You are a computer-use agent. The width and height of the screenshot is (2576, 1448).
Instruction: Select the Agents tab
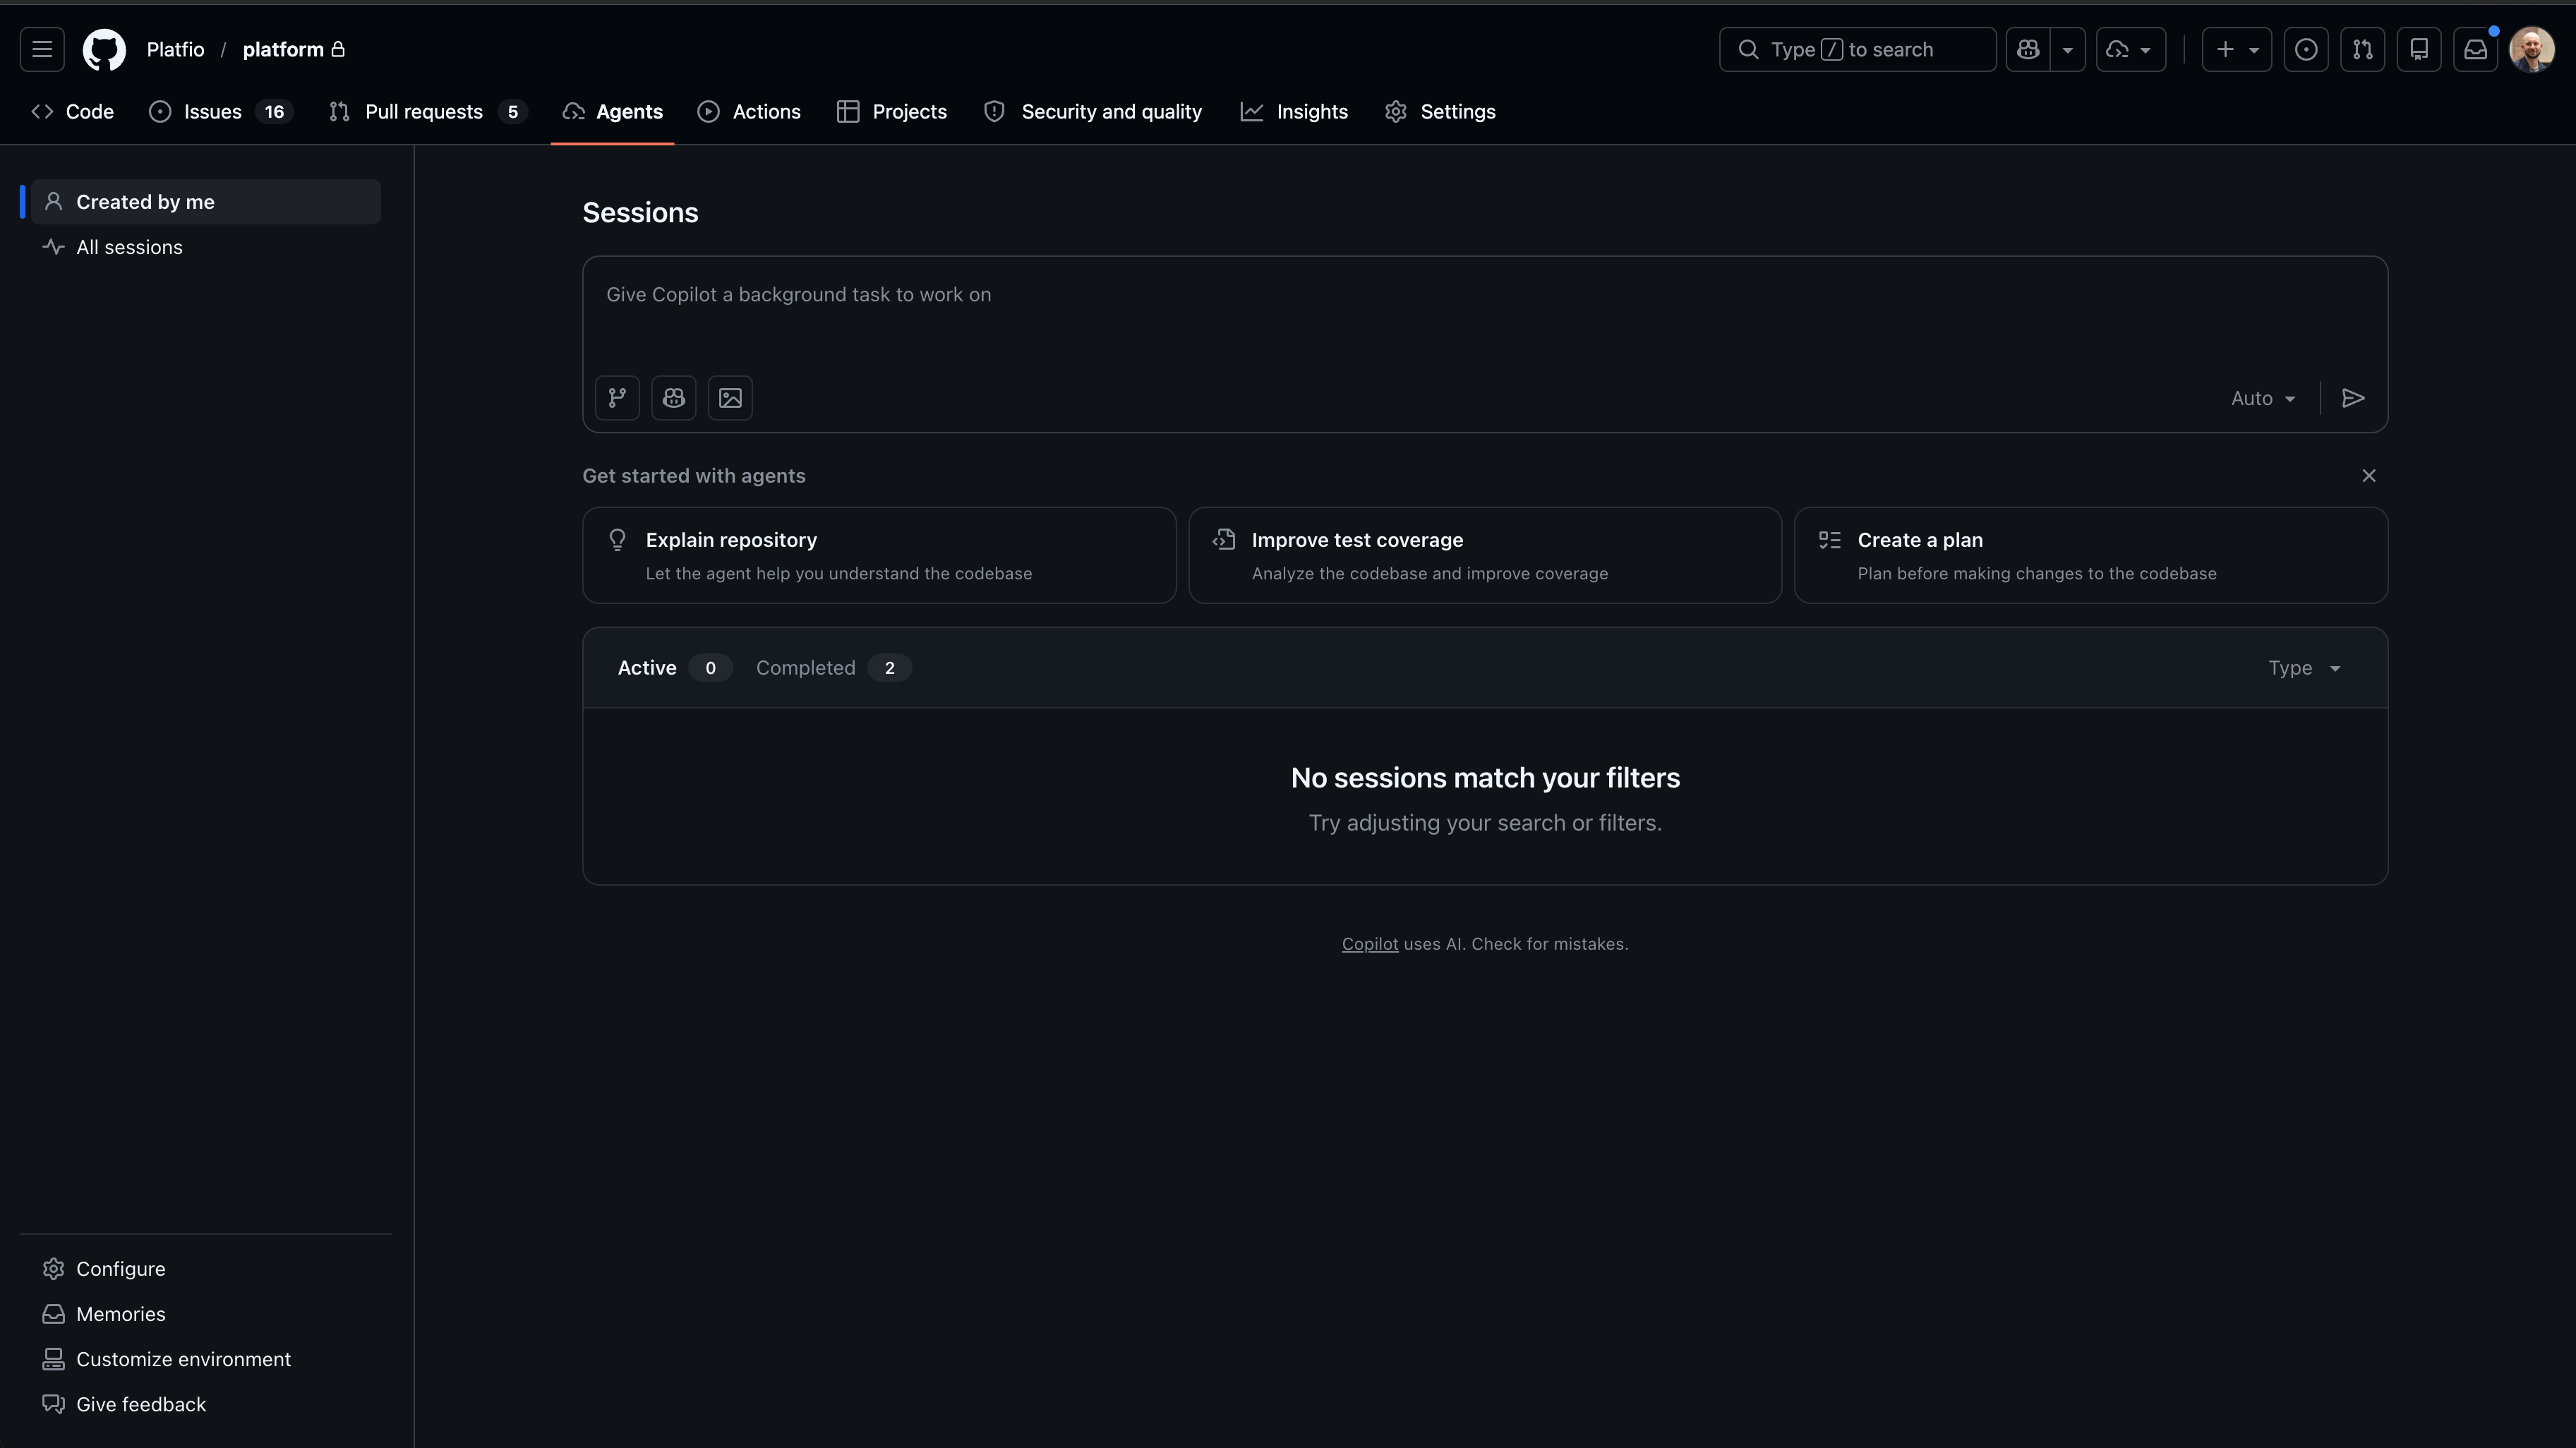tap(613, 112)
